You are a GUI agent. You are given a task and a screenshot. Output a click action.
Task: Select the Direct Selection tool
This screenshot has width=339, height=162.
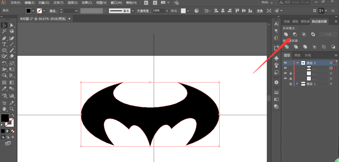[x=12, y=25]
